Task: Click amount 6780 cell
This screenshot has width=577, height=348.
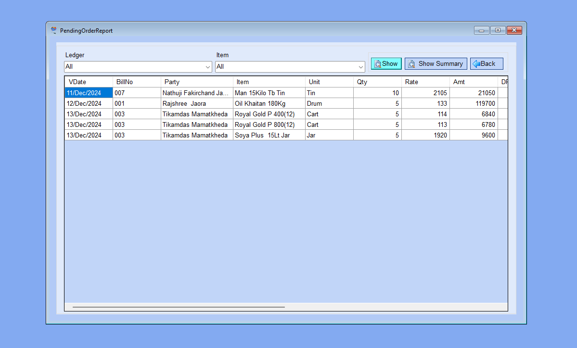Action: pyautogui.click(x=474, y=124)
